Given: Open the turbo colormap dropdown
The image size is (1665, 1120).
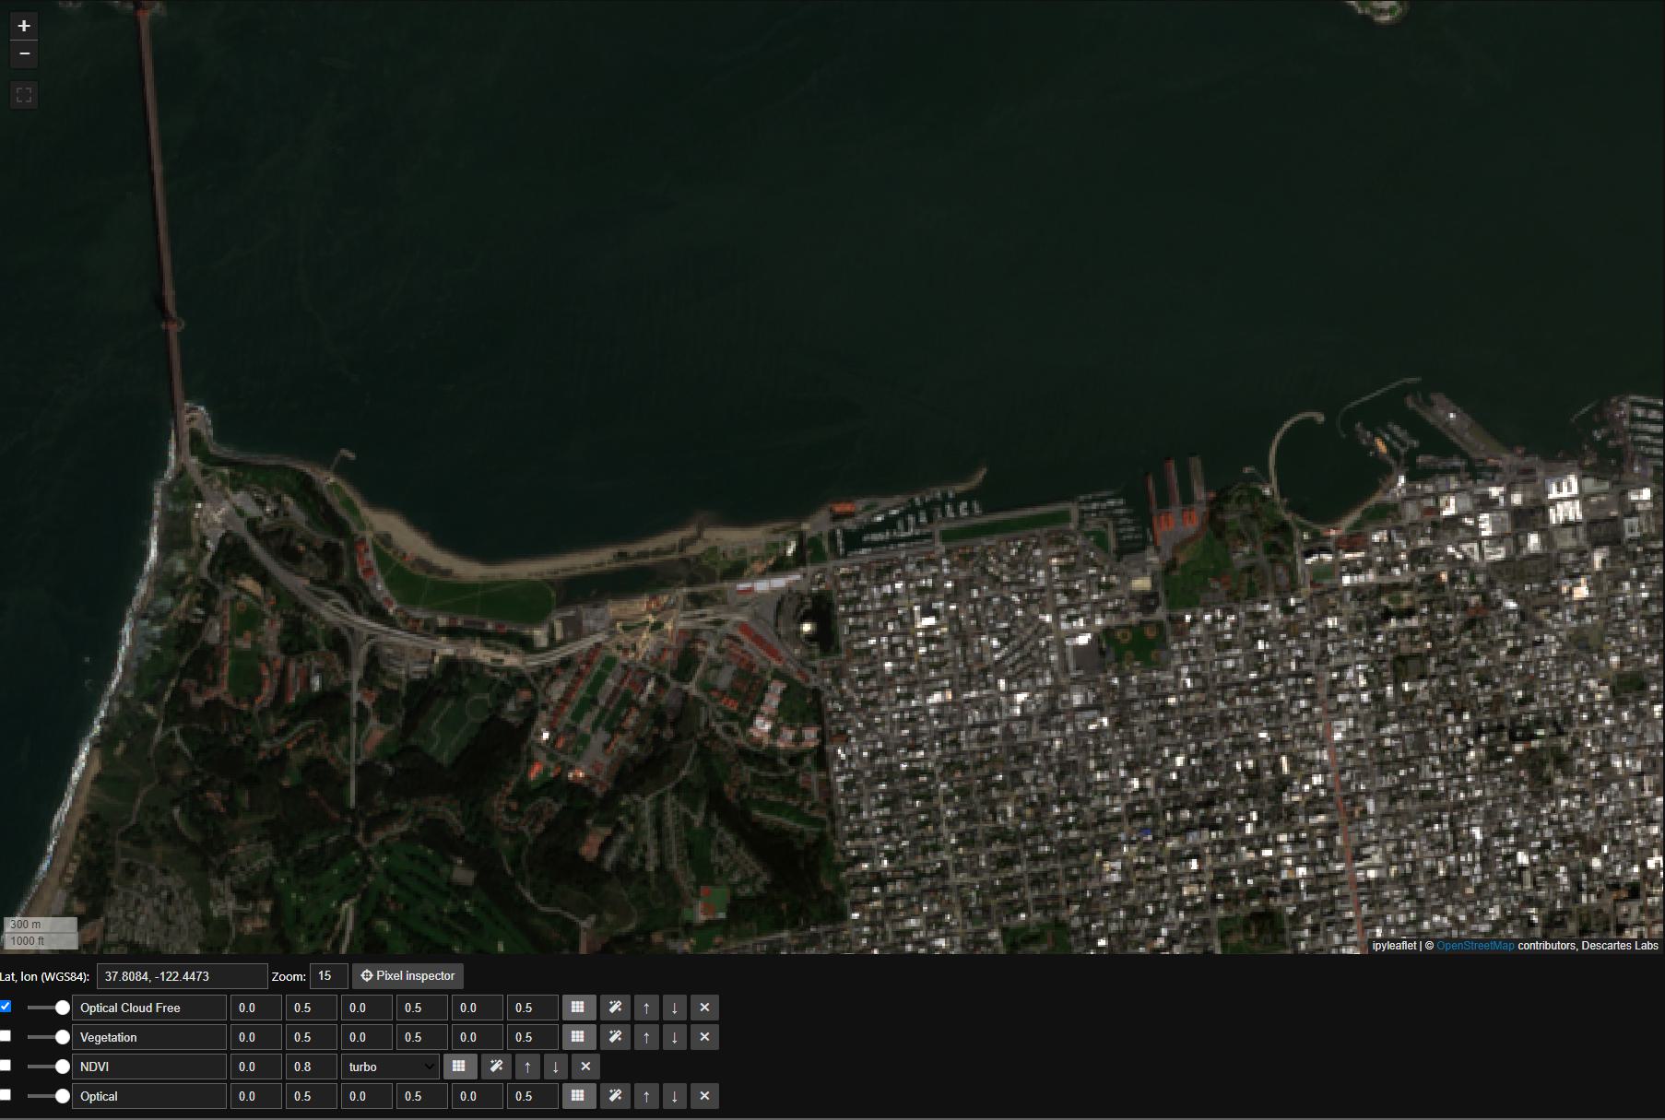Looking at the screenshot, I should tap(390, 1067).
